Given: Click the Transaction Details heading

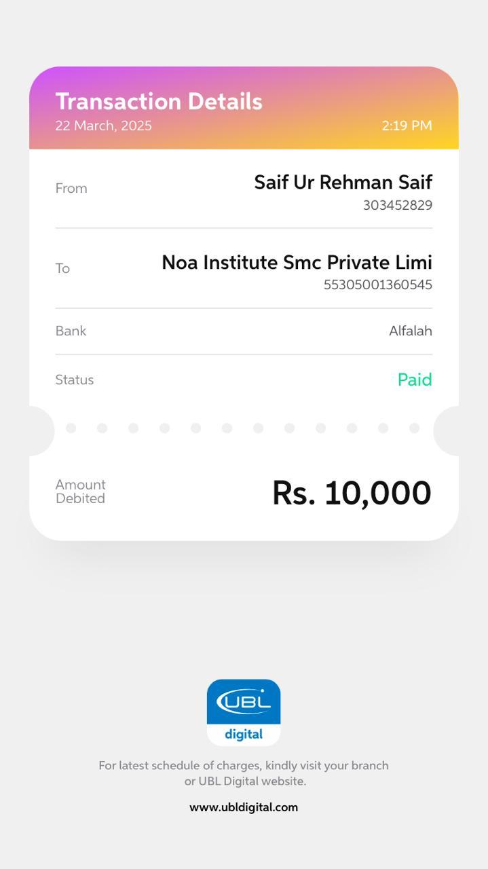Looking at the screenshot, I should 159,101.
